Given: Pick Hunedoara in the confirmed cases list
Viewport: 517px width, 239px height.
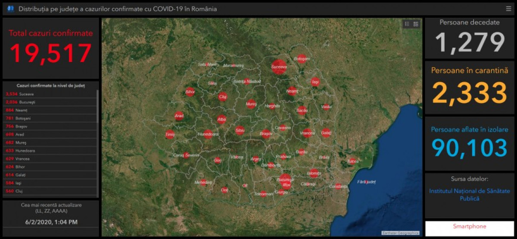Looking at the screenshot, I should click(50, 151).
